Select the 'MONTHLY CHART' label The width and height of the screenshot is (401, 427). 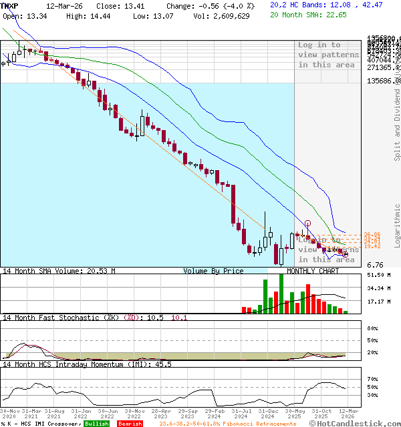(312, 271)
